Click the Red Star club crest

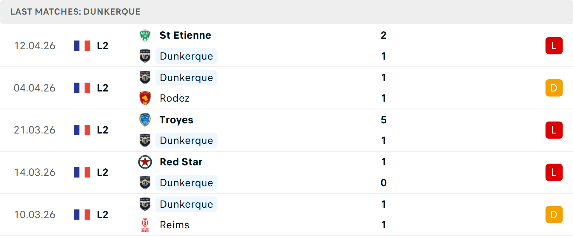pyautogui.click(x=145, y=162)
